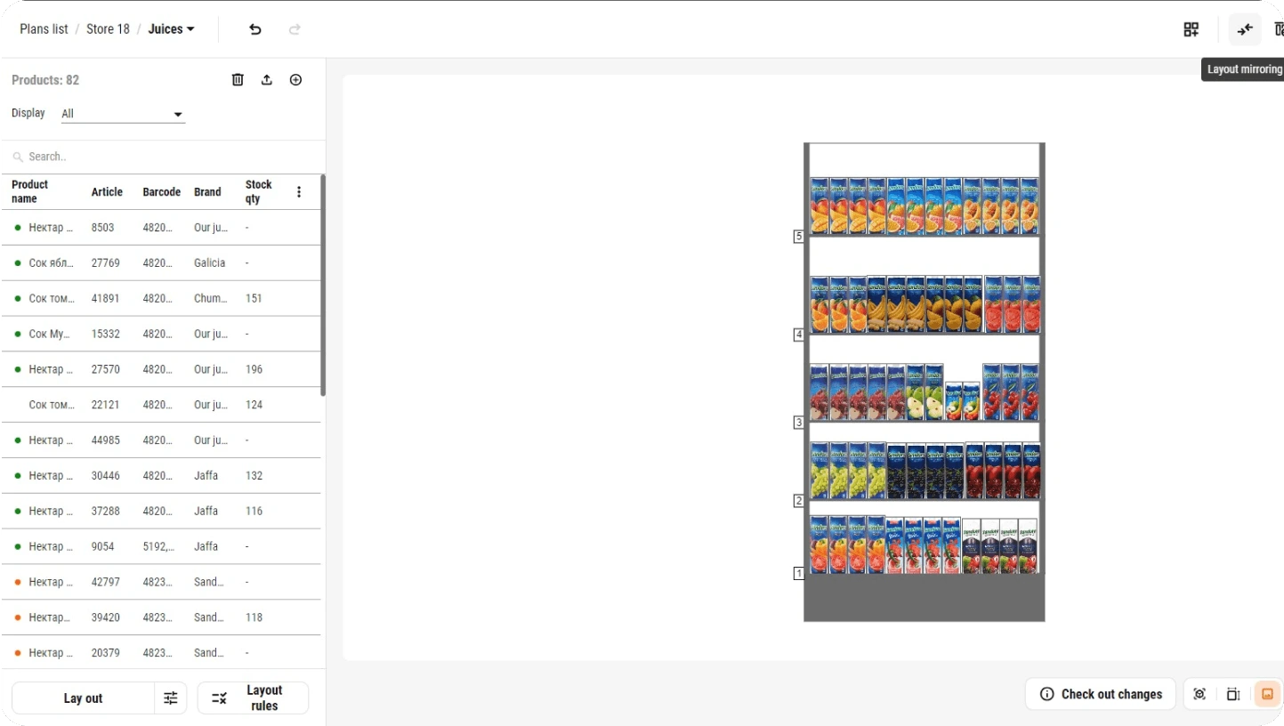This screenshot has width=1284, height=726.
Task: Toggle the dimensions display icon
Action: pyautogui.click(x=1233, y=694)
